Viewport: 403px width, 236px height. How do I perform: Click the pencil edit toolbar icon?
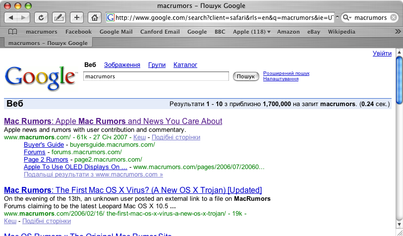point(58,17)
